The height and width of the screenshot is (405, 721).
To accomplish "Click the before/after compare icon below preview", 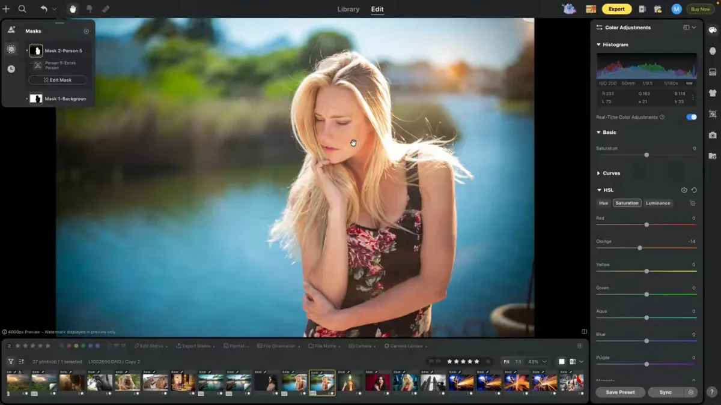I will coord(584,331).
